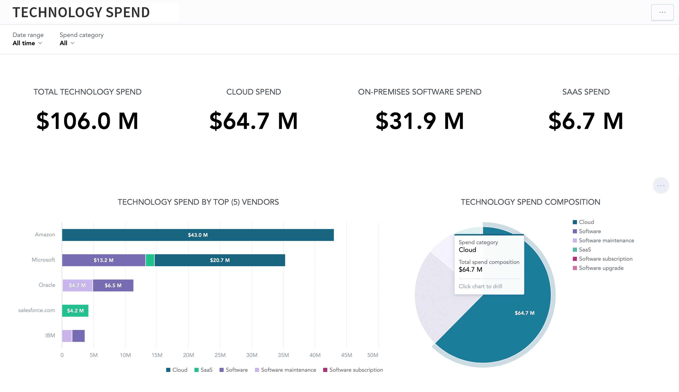Open the pie chart widget ellipsis menu
Screen dimensions: 679x392
click(x=660, y=186)
